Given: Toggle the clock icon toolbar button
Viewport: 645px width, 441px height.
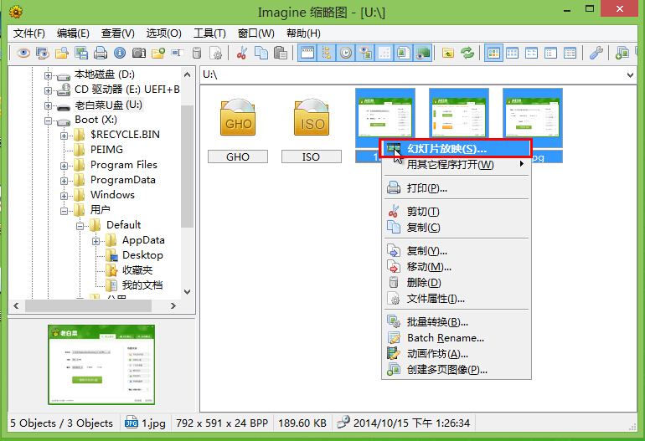Looking at the screenshot, I should (346, 53).
